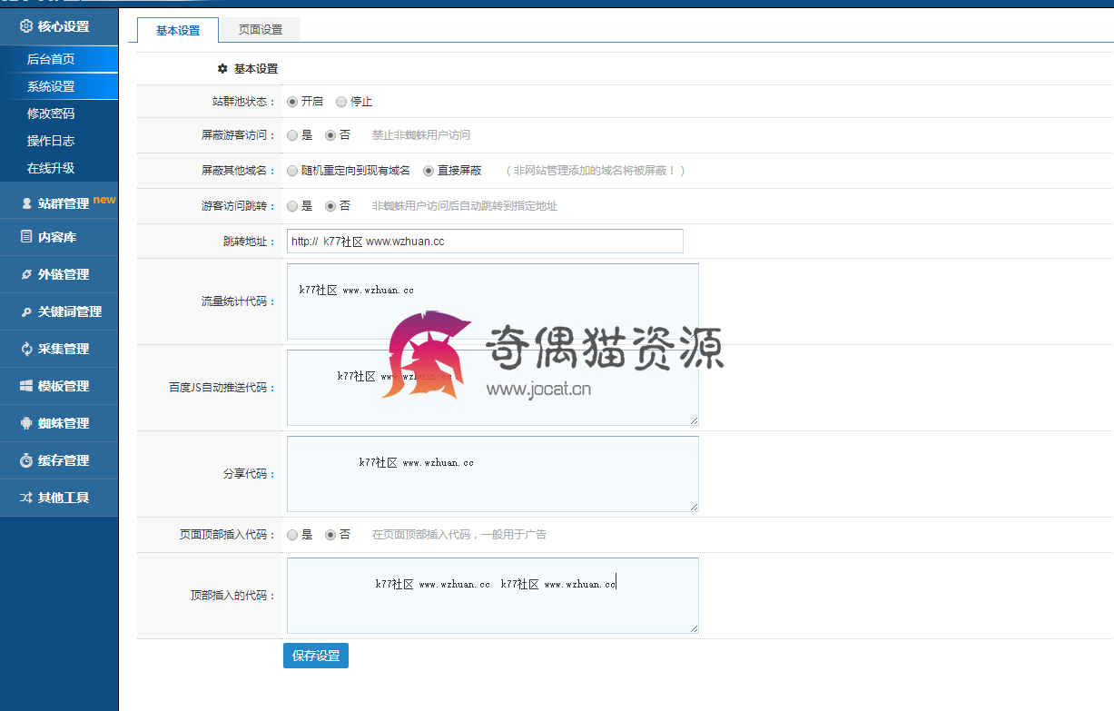Screen dimensions: 1114x711
Task: Open 系统设置 in the sidebar
Action: (x=59, y=86)
